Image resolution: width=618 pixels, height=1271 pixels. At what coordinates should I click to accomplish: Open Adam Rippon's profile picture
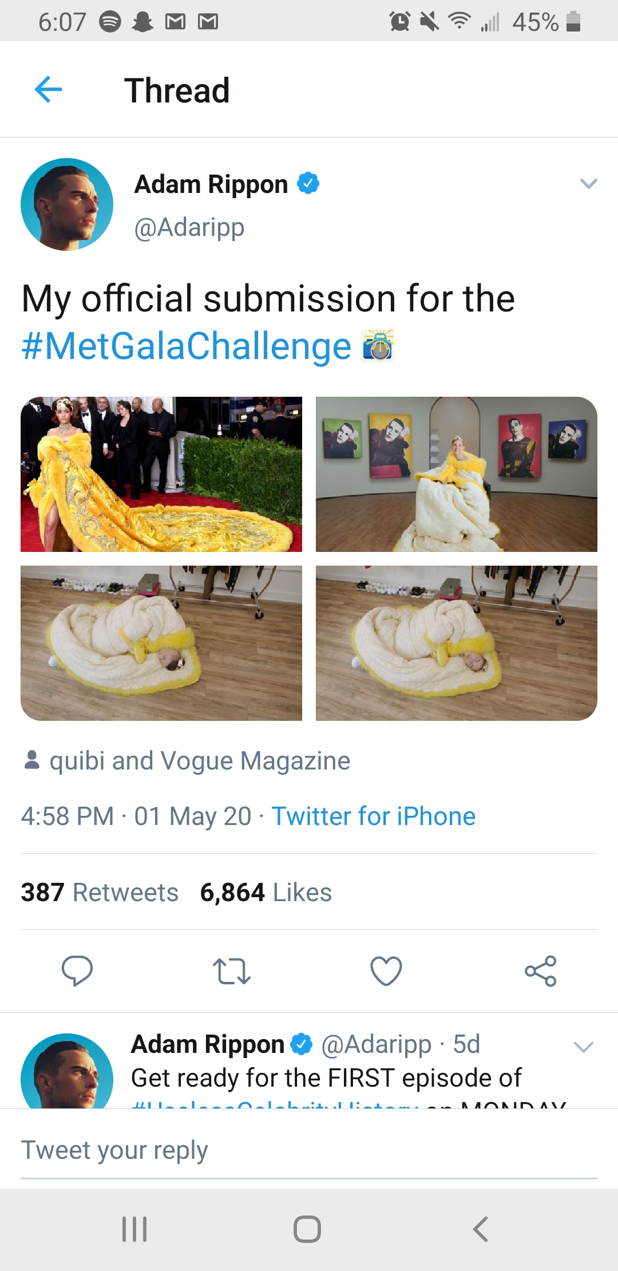point(67,204)
